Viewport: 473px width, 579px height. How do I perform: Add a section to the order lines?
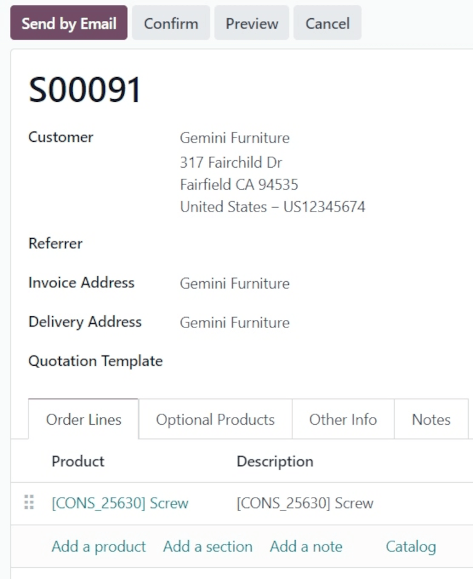(x=208, y=546)
